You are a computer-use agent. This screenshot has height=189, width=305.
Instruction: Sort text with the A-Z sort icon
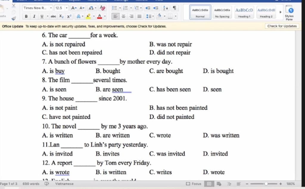click(166, 8)
